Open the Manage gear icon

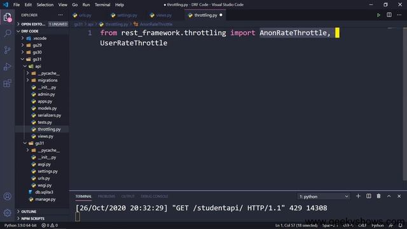8,213
